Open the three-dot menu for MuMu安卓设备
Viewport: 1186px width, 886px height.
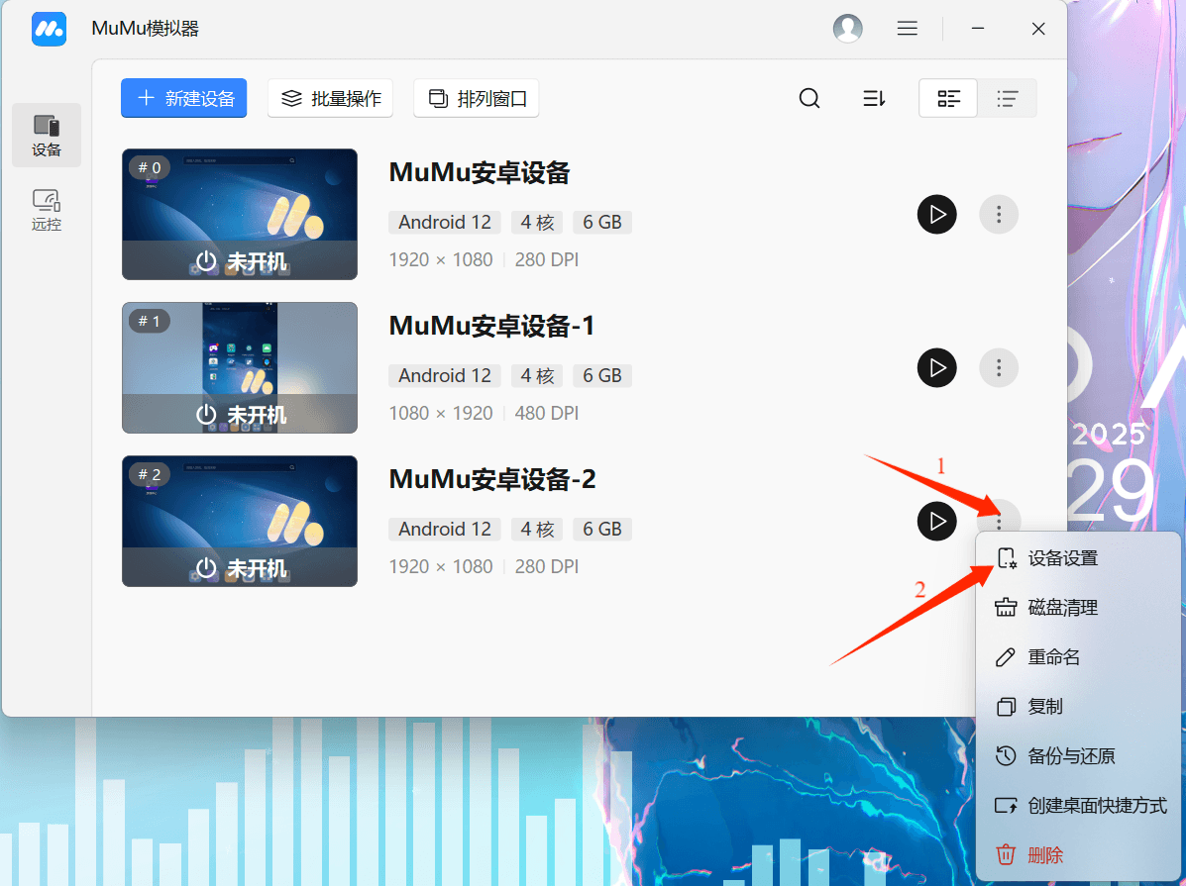tap(999, 214)
